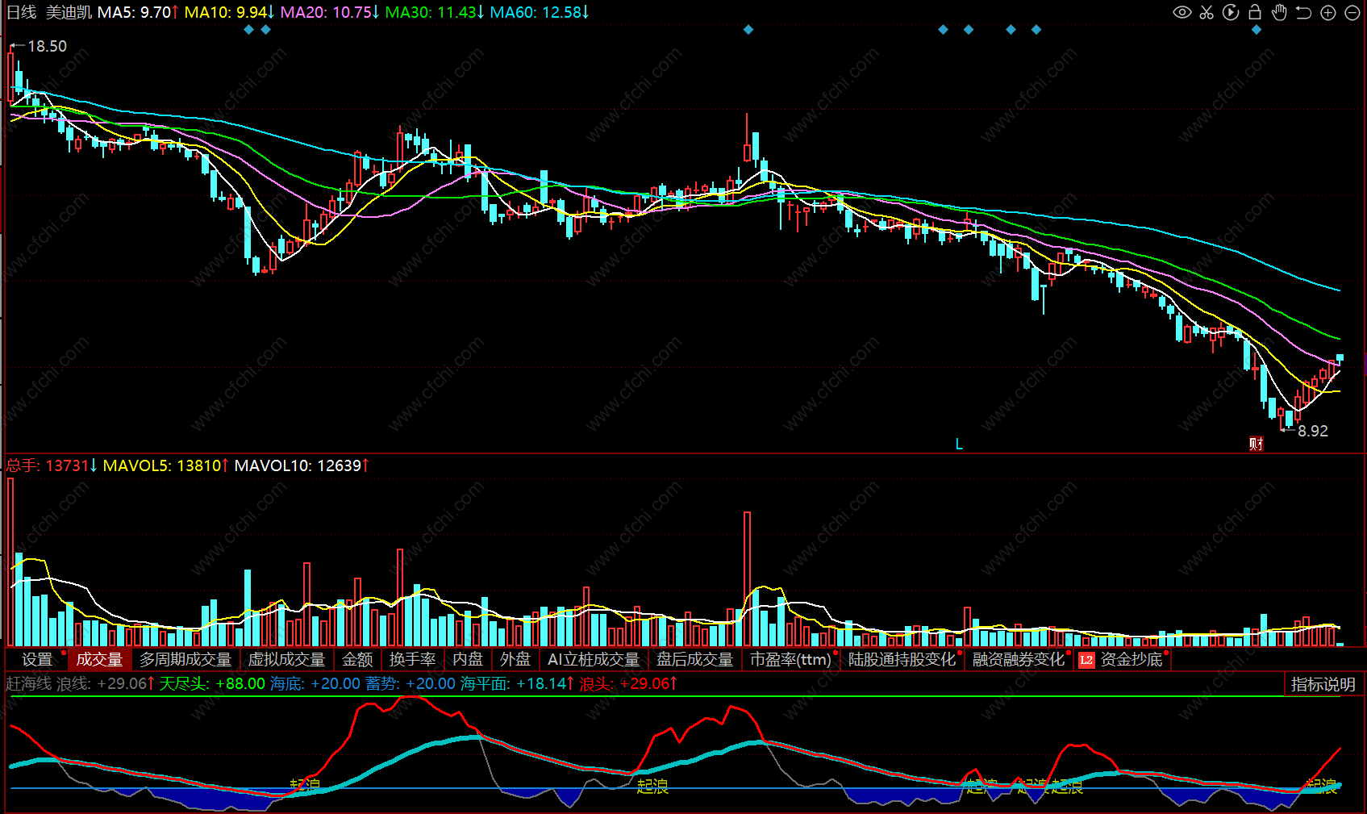Viewport: 1367px width, 814px height.
Task: Click the blue diamond marker near chart's right end
Action: pyautogui.click(x=1257, y=30)
